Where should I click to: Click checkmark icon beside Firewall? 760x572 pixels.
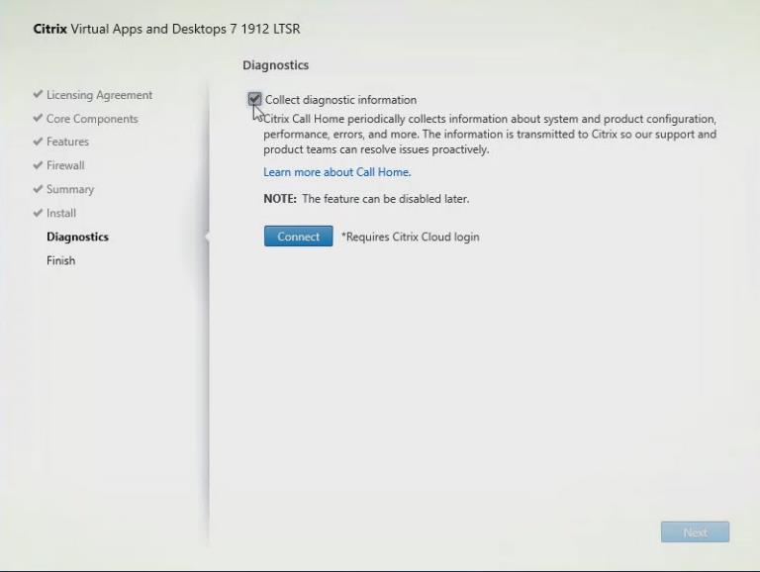38,165
